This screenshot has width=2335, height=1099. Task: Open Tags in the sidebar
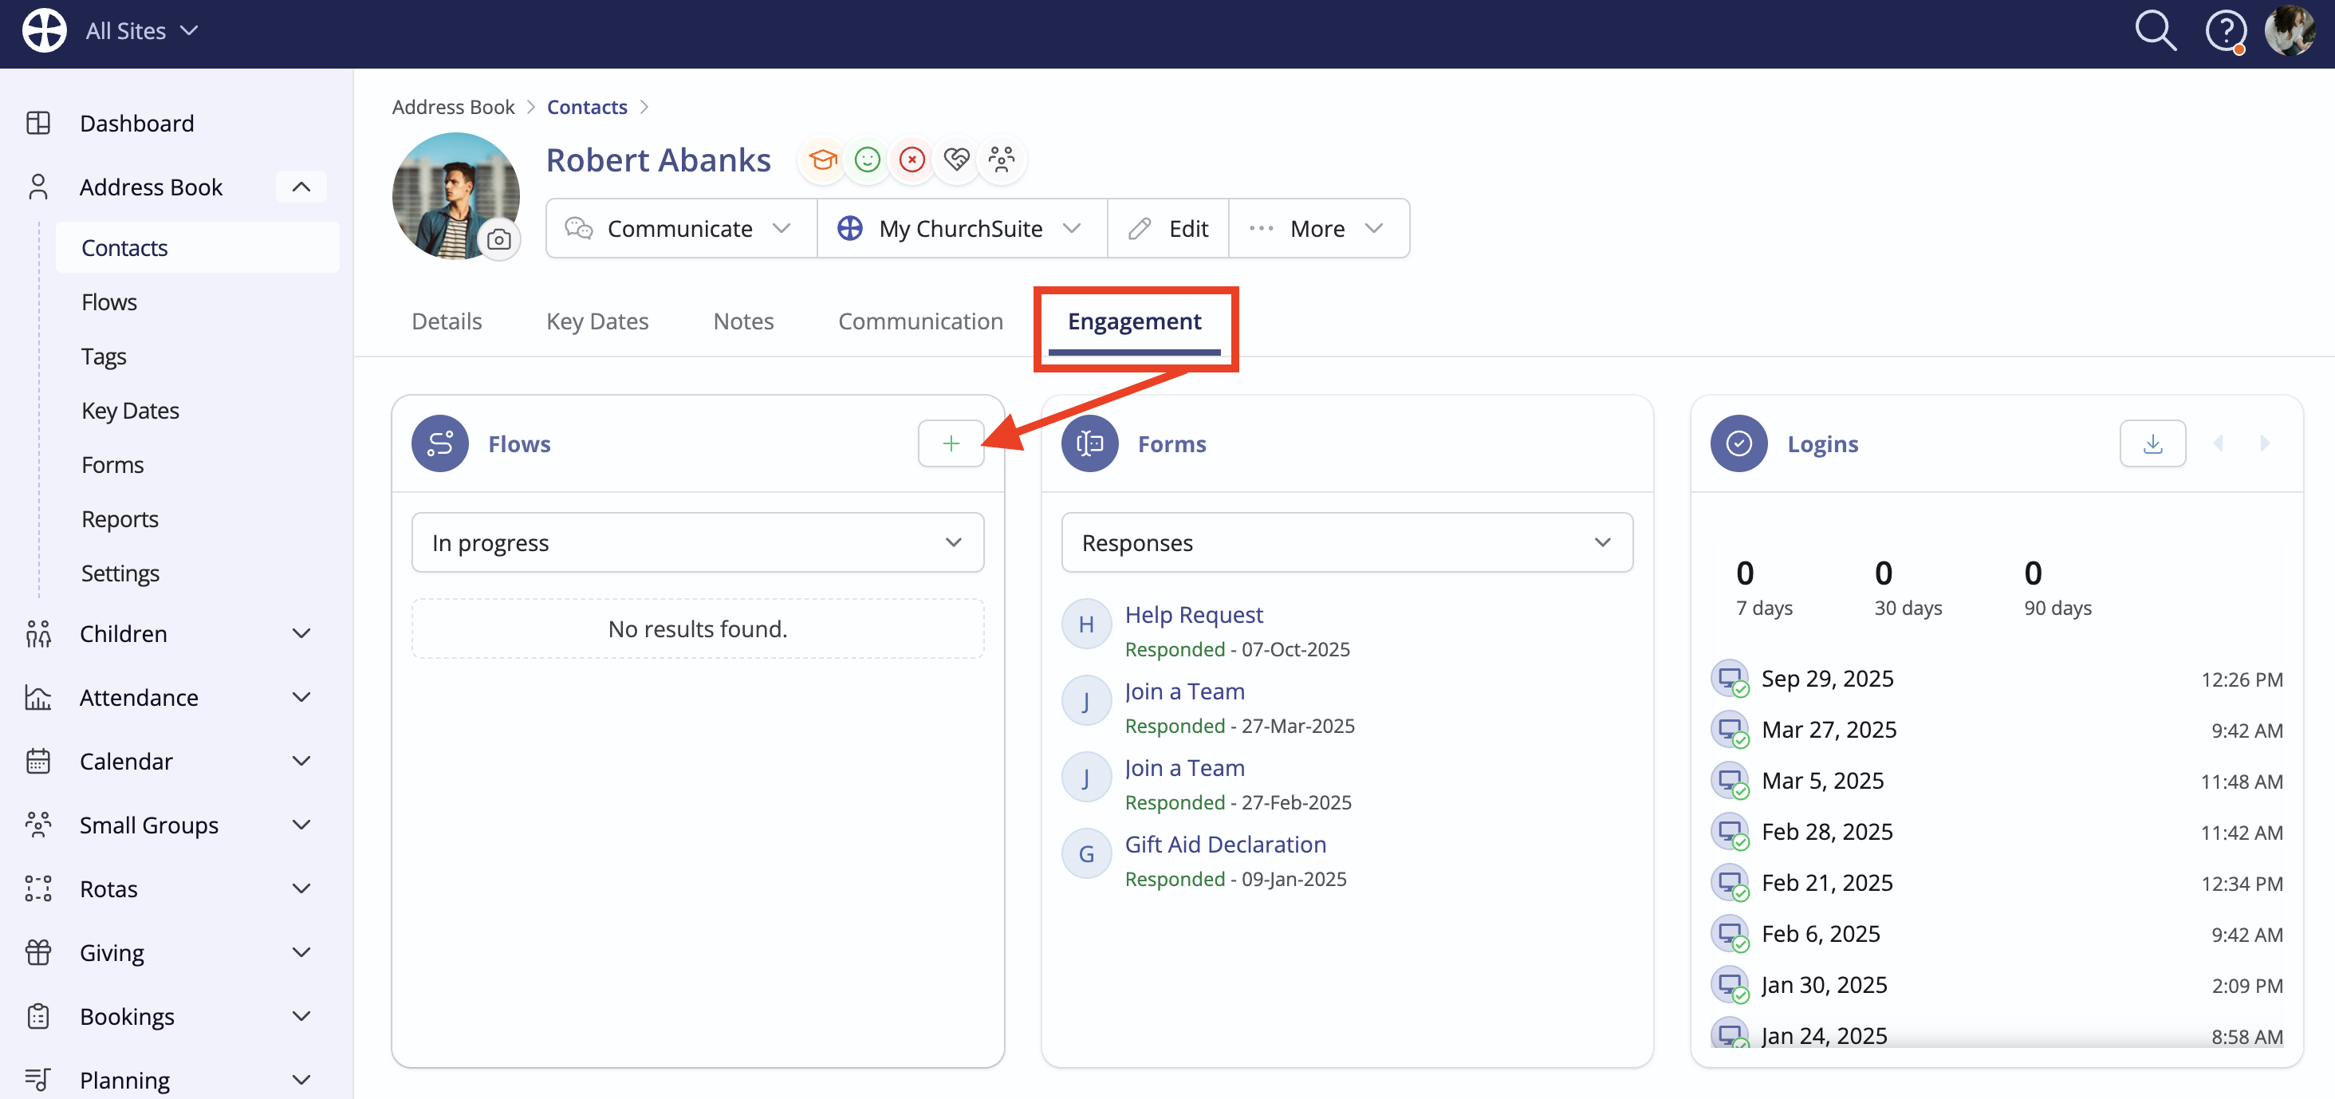coord(104,356)
